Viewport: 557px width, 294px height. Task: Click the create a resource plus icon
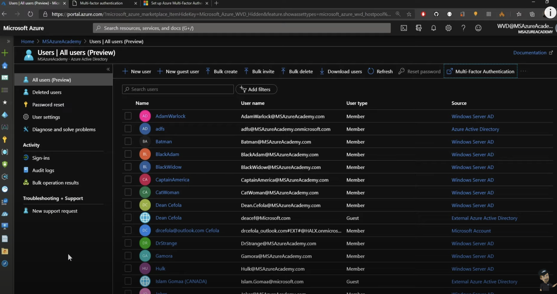click(5, 53)
